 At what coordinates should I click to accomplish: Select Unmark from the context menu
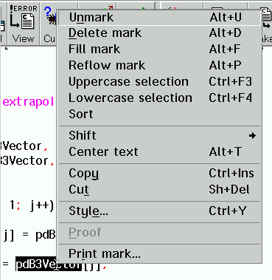point(160,17)
